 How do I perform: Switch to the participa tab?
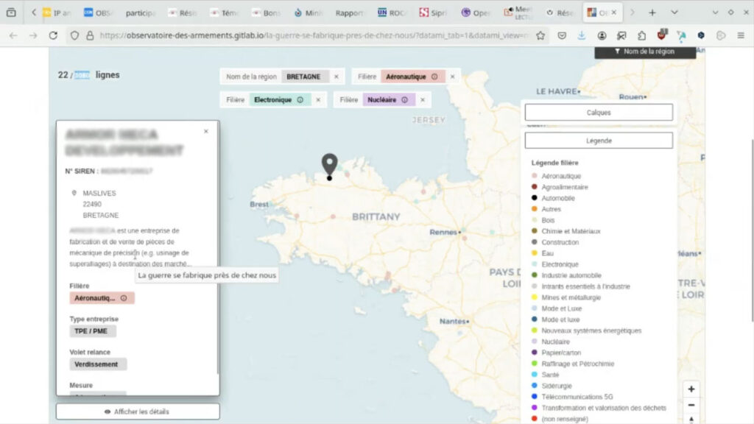[140, 13]
